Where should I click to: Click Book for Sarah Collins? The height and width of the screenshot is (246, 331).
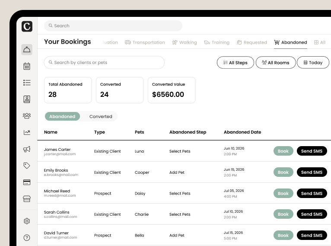283,214
